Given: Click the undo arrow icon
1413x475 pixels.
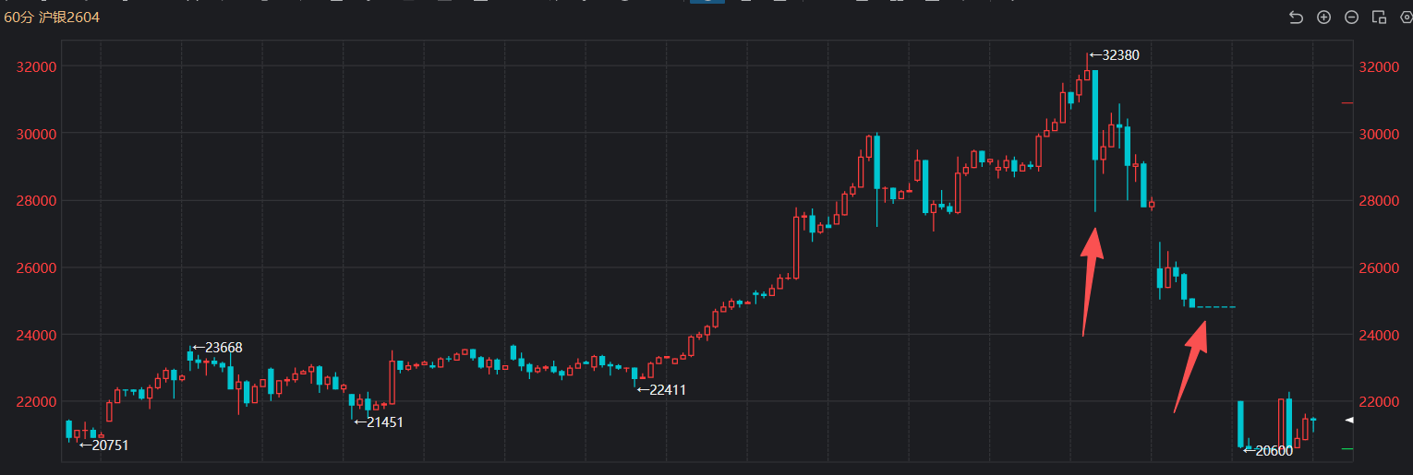Looking at the screenshot, I should [x=1296, y=18].
